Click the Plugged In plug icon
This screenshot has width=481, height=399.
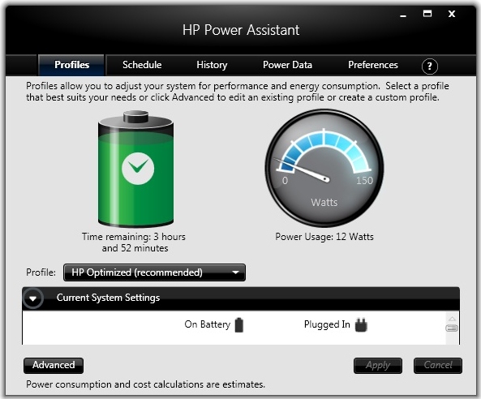tap(361, 325)
